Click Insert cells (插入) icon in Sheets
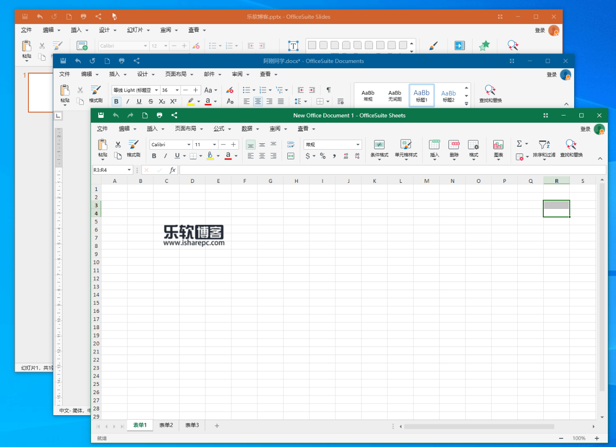This screenshot has width=616, height=447. 435,149
